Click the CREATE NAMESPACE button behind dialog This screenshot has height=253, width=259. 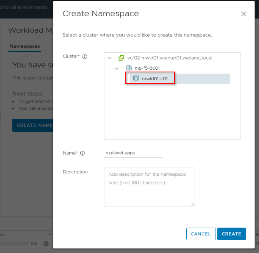point(33,125)
